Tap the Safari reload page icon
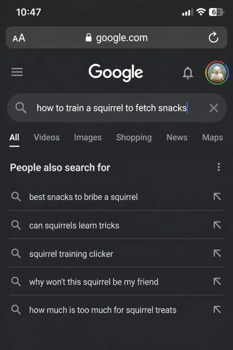This screenshot has width=233, height=350. pyautogui.click(x=214, y=38)
